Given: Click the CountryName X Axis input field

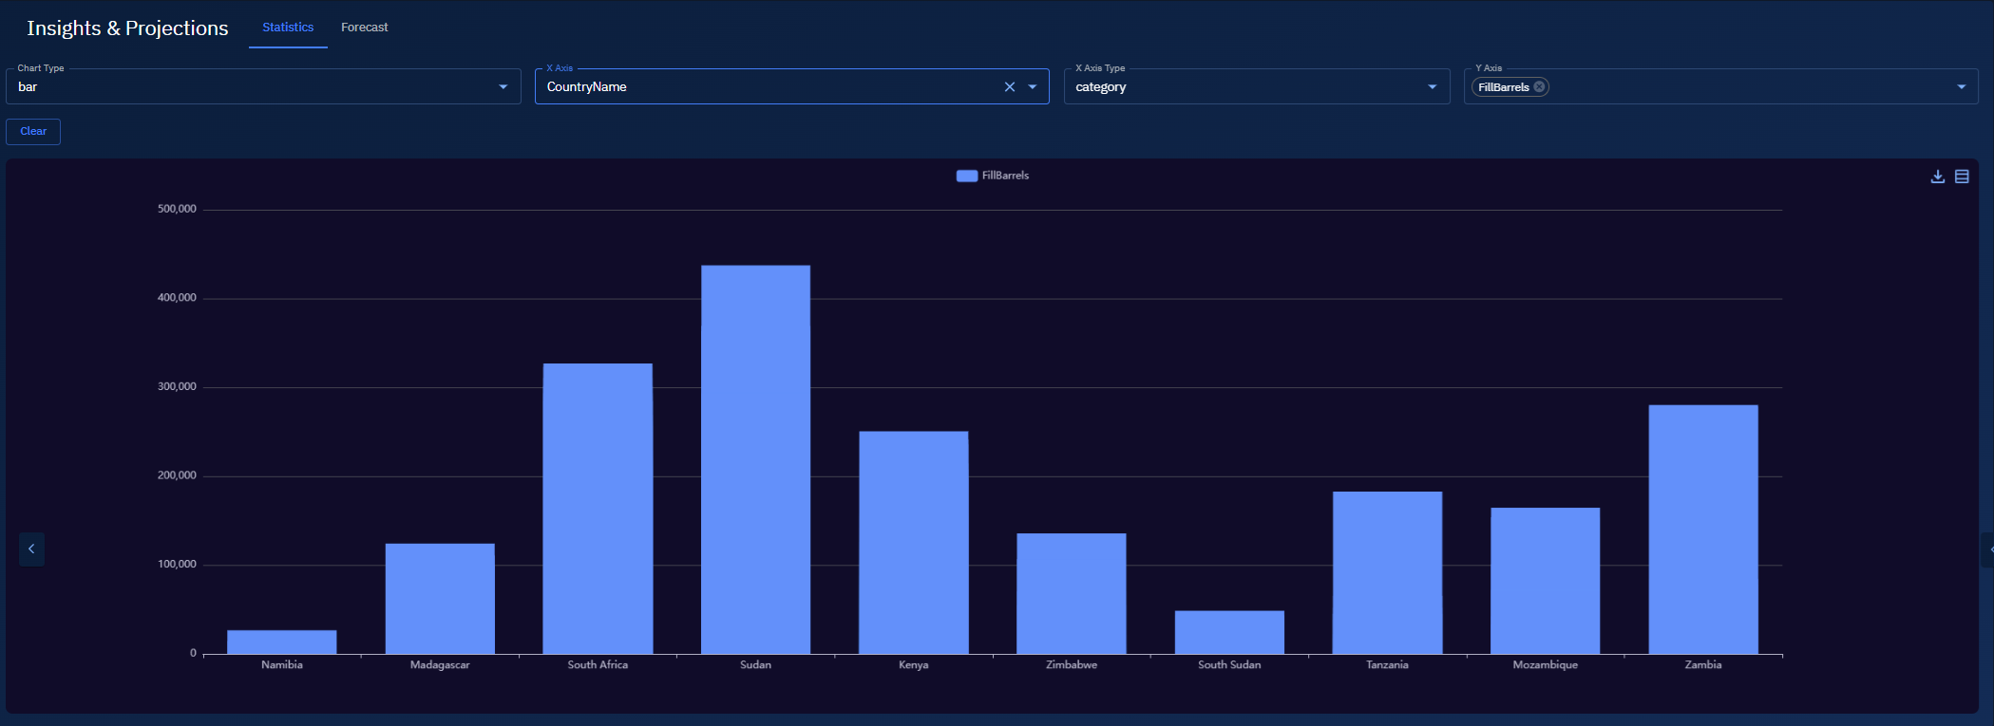Looking at the screenshot, I should (760, 87).
